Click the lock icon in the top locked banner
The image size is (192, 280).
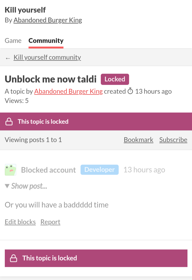(9, 122)
